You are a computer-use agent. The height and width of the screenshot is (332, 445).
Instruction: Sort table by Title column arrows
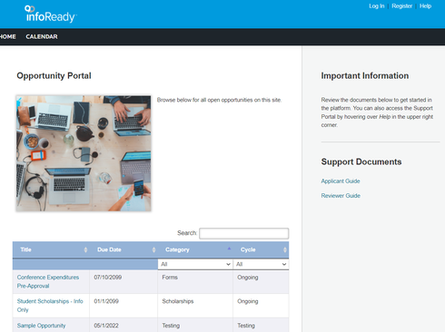[85, 249]
